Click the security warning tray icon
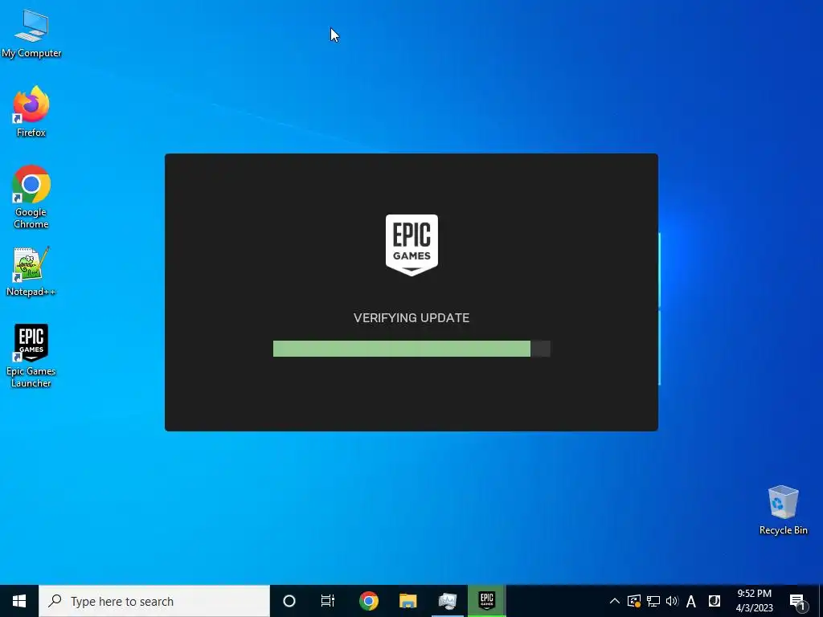 tap(634, 601)
